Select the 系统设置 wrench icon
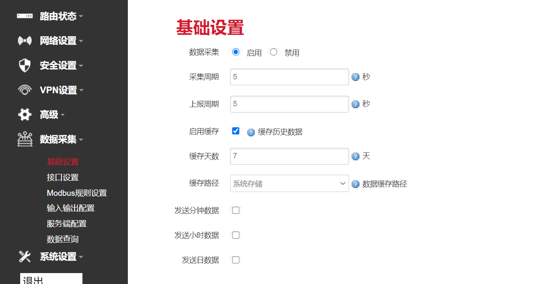Image resolution: width=556 pixels, height=284 pixels. (x=24, y=257)
